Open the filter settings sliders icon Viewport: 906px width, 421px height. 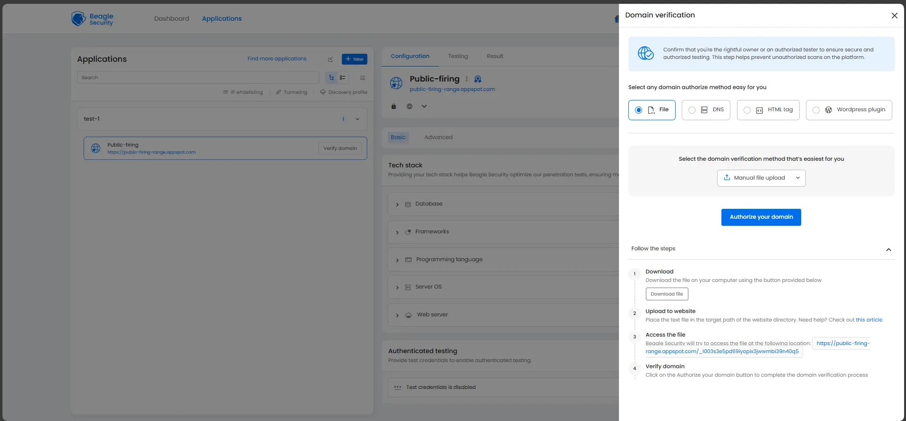click(x=363, y=78)
